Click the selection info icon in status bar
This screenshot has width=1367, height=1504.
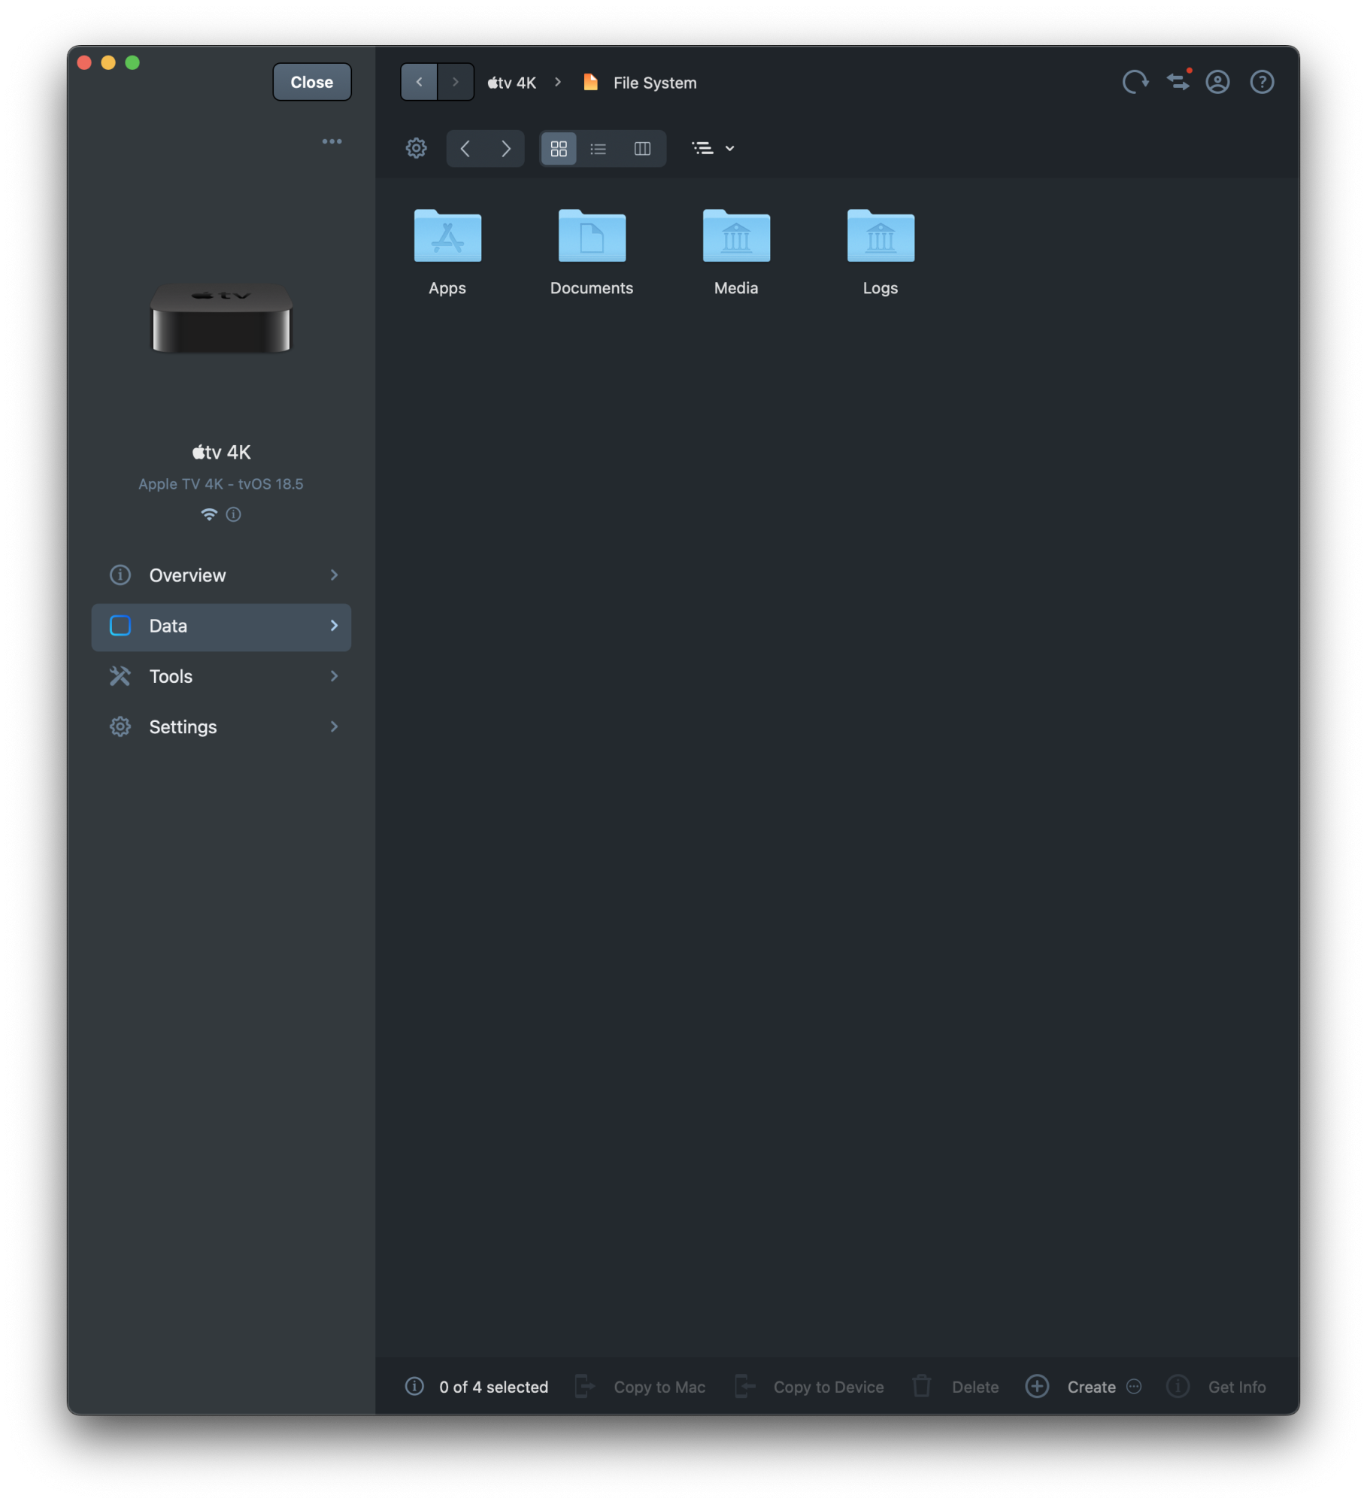tap(414, 1386)
